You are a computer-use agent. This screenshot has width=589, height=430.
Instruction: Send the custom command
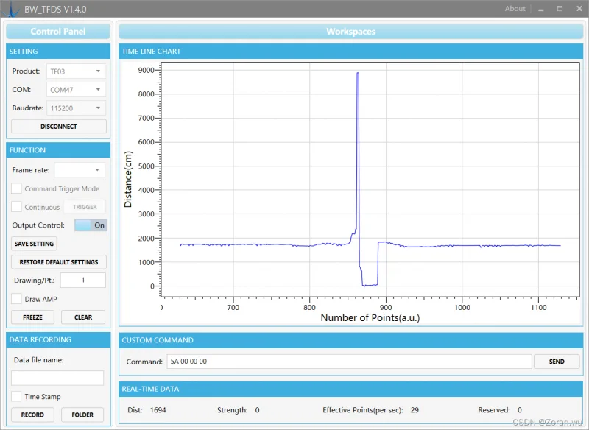557,362
